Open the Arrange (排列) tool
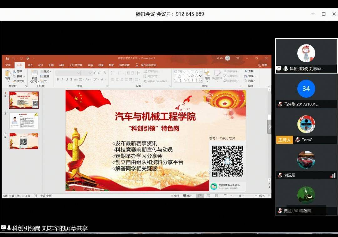 click(x=207, y=75)
